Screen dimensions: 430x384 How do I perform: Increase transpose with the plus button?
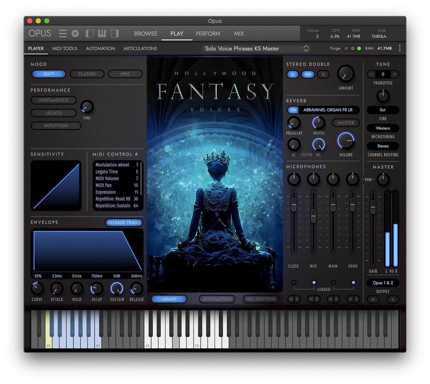coord(394,74)
